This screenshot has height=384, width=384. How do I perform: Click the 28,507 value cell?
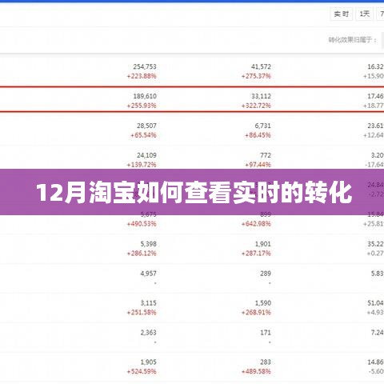[x=146, y=126]
